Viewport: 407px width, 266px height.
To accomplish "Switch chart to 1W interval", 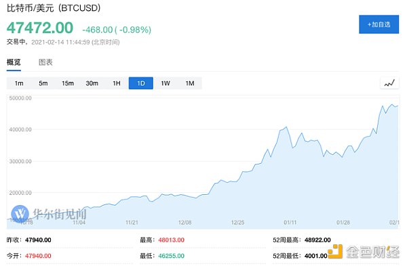I will (x=166, y=83).
